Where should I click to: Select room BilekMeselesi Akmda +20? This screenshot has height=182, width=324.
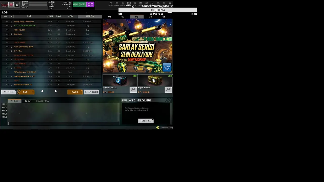(x=51, y=85)
